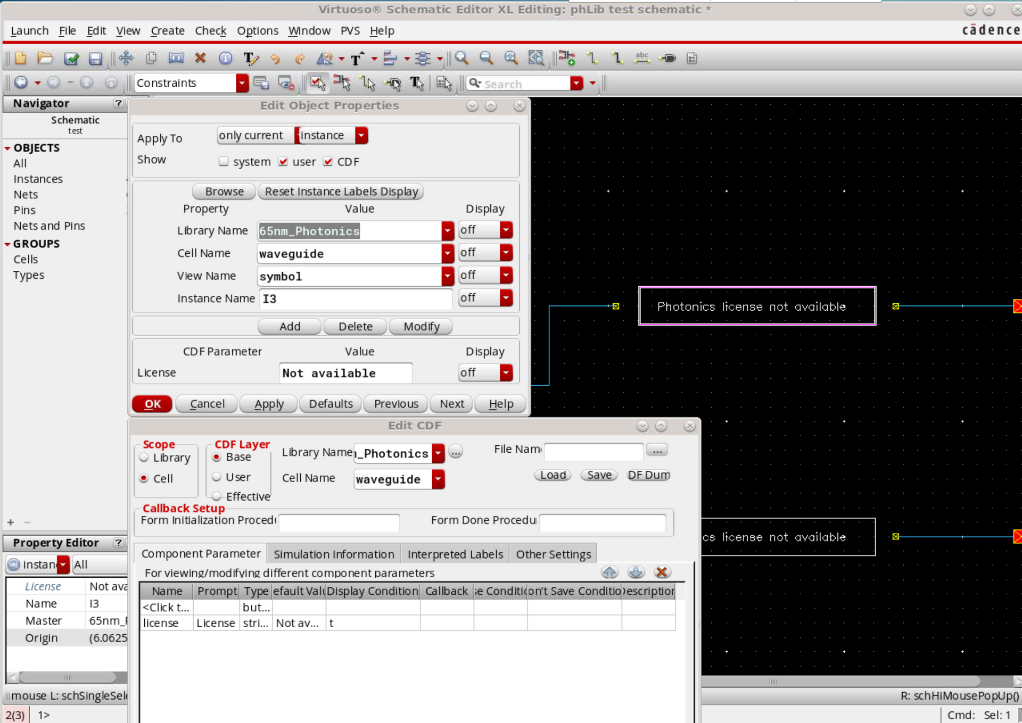Open the PVS menu
Screen dimensions: 1022x723
pyautogui.click(x=350, y=31)
